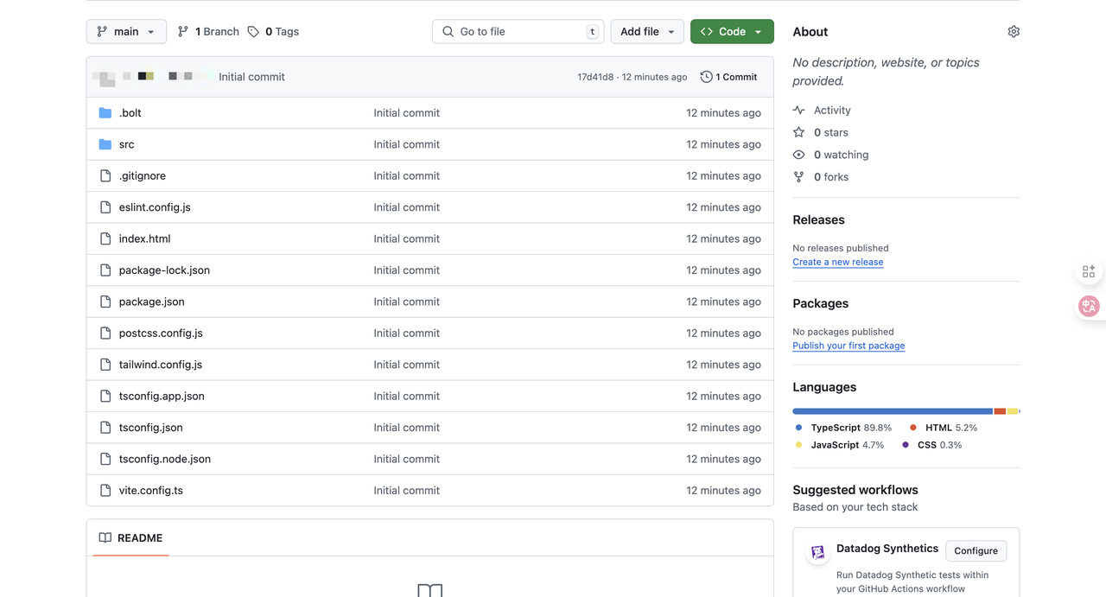The image size is (1106, 597).
Task: Click the .bolt folder icon
Action: click(x=105, y=113)
